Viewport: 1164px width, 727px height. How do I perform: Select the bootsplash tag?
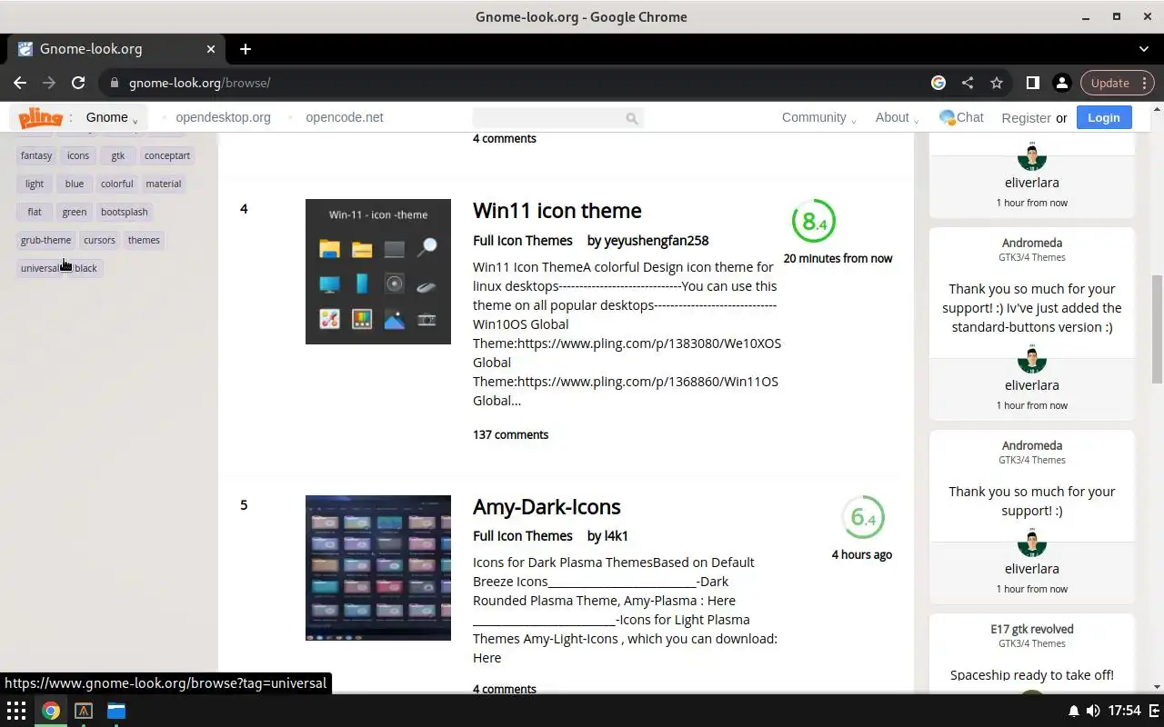[x=125, y=212]
